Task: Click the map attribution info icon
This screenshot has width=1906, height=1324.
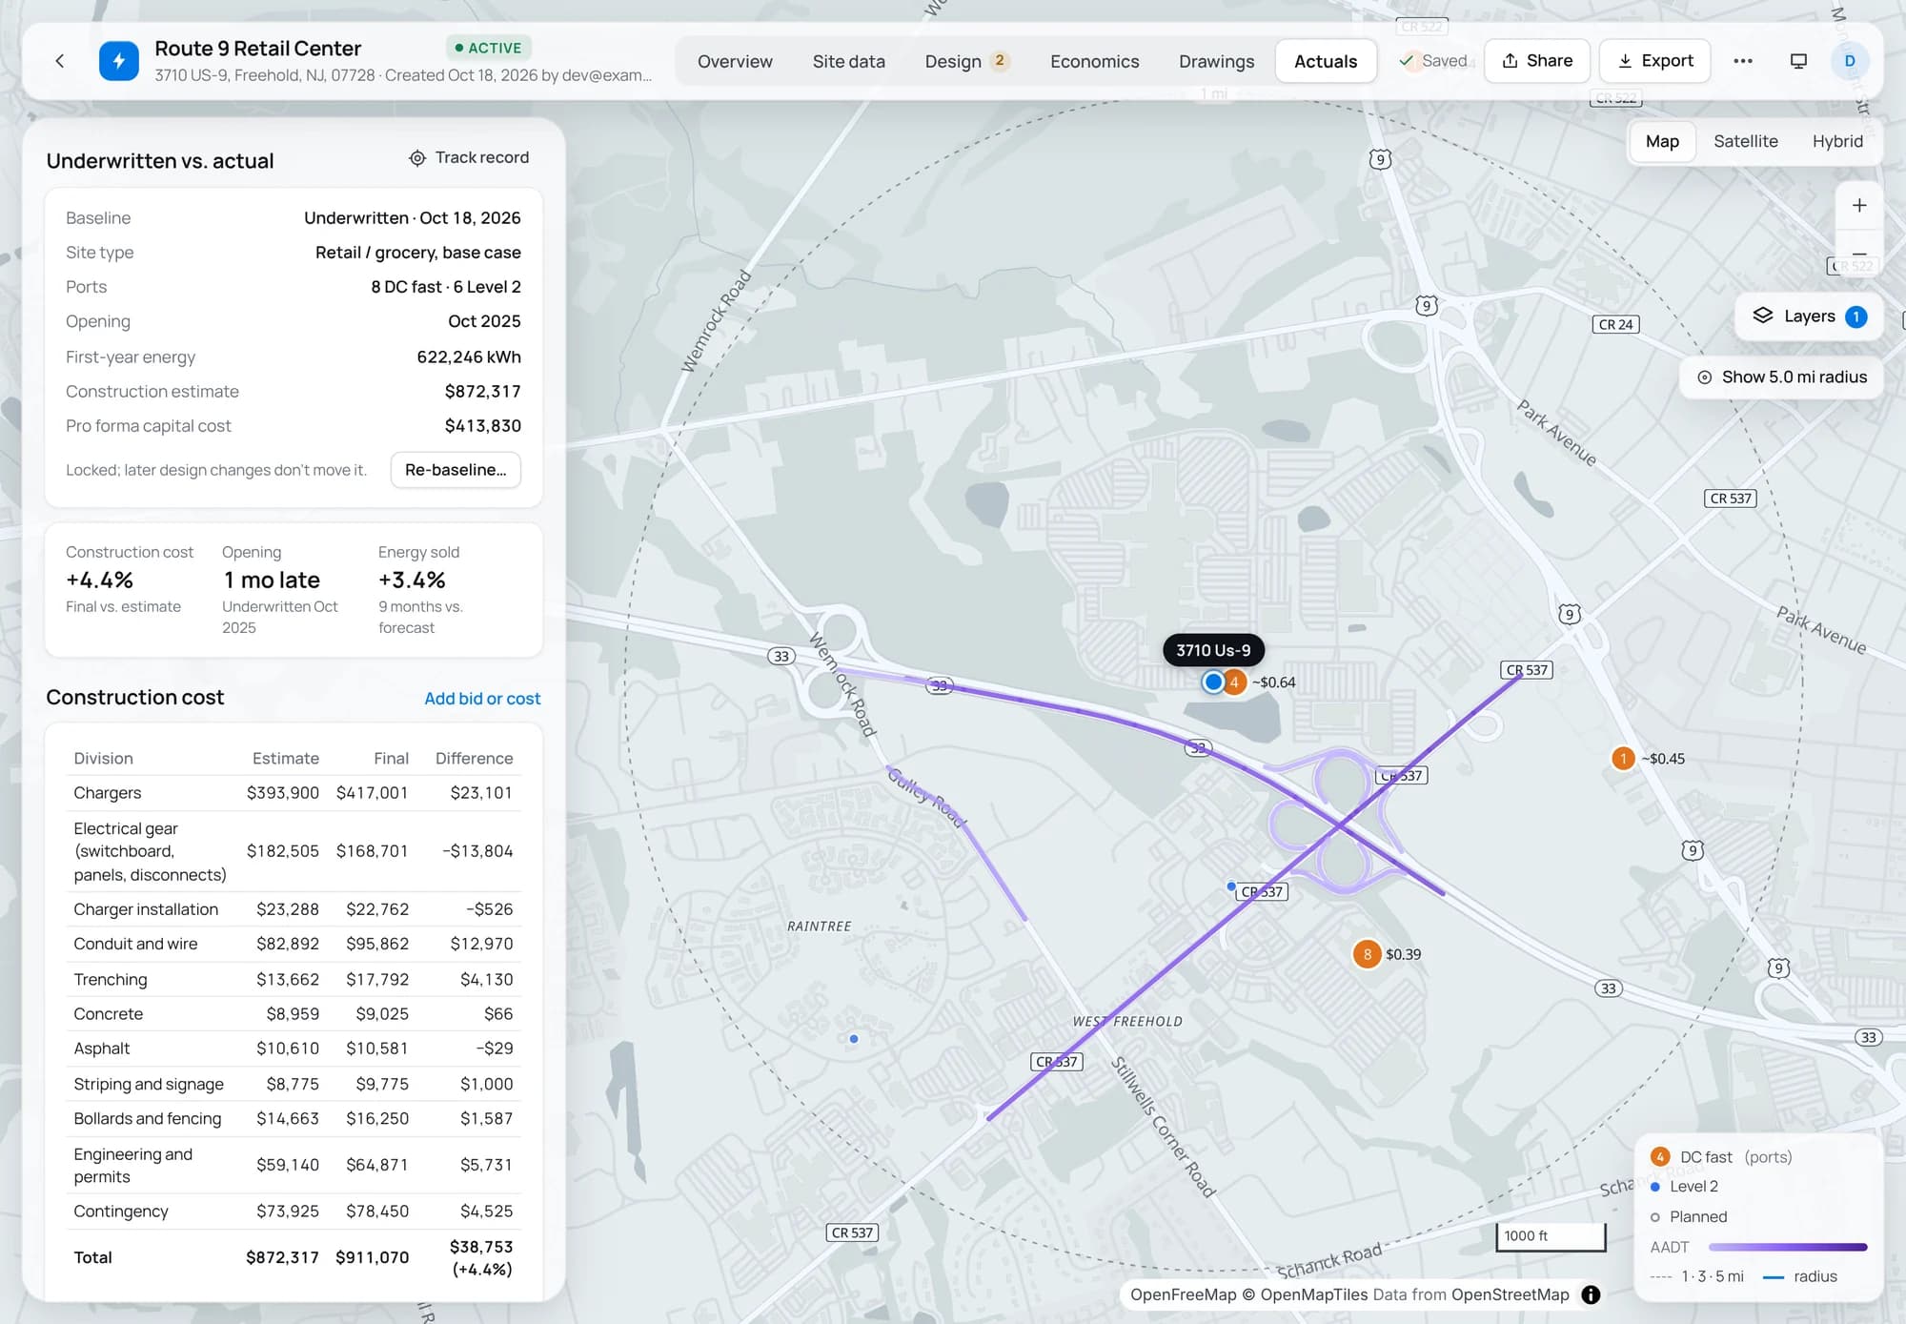Action: click(1591, 1294)
